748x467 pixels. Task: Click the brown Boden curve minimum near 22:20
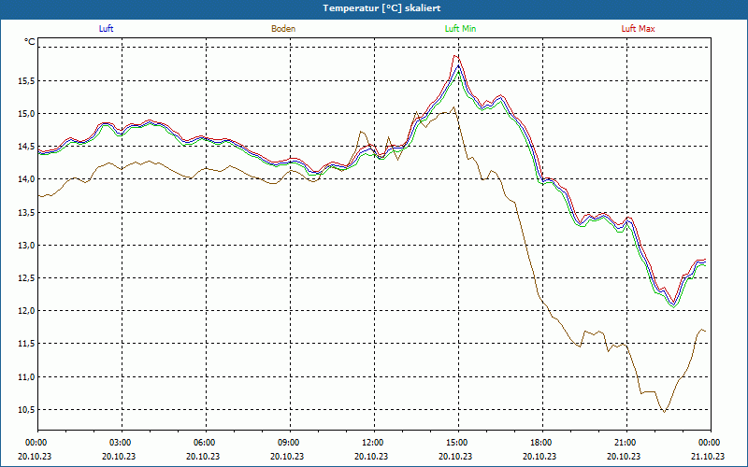[x=664, y=411]
